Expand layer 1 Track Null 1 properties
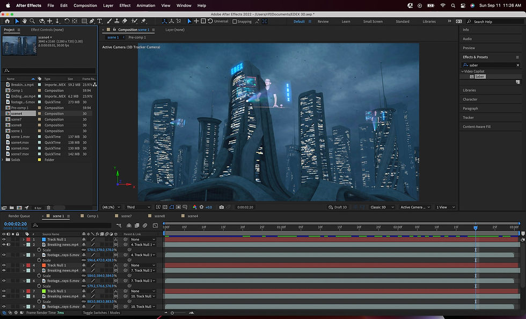Viewport: 526px width, 319px height. click(24, 240)
